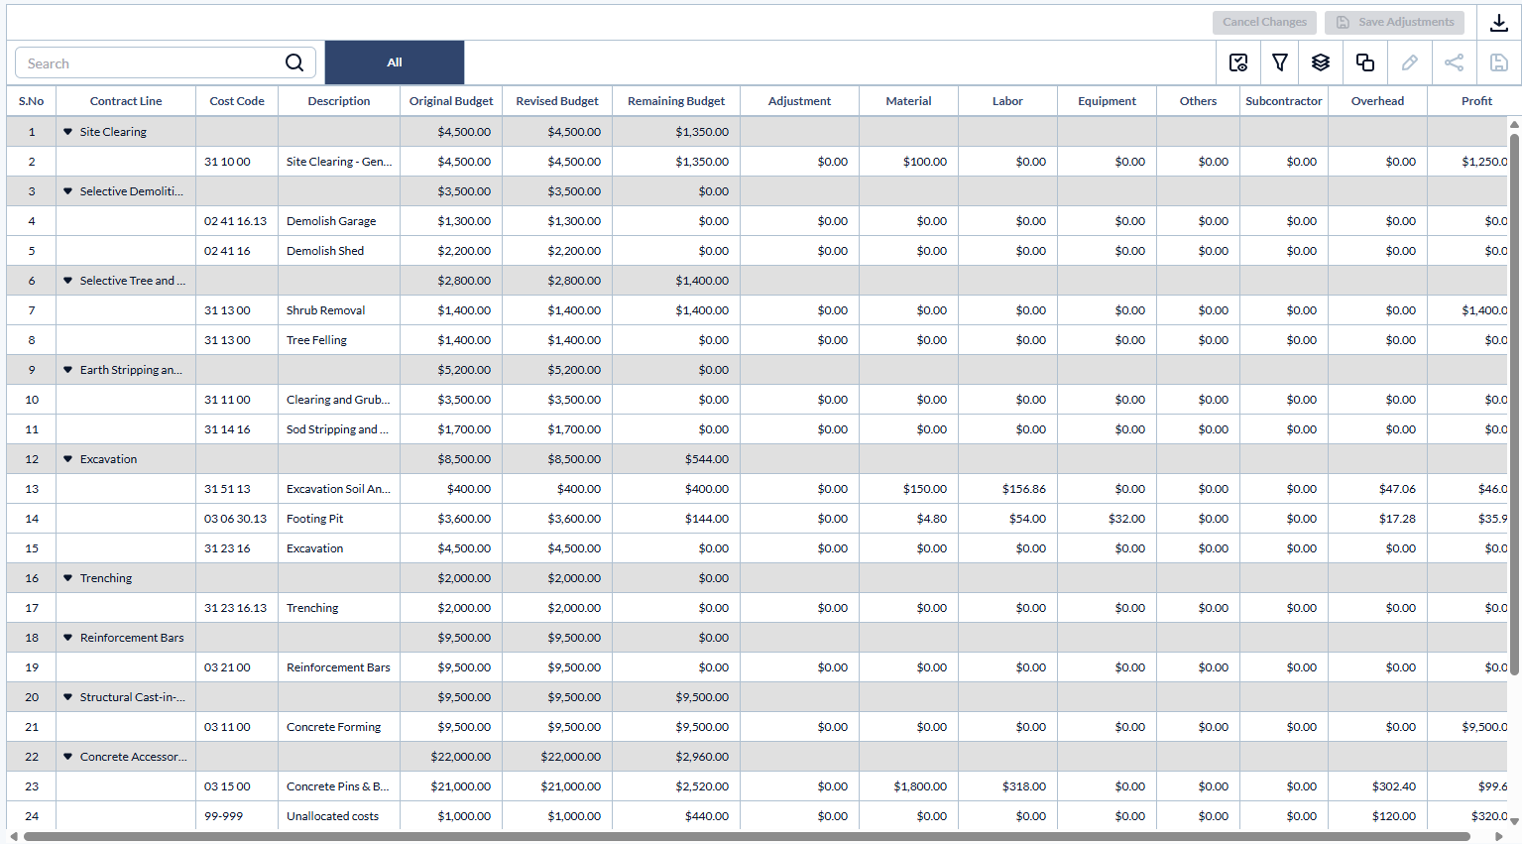Click the $100.00 Material cell
The image size is (1522, 844).
[908, 162]
